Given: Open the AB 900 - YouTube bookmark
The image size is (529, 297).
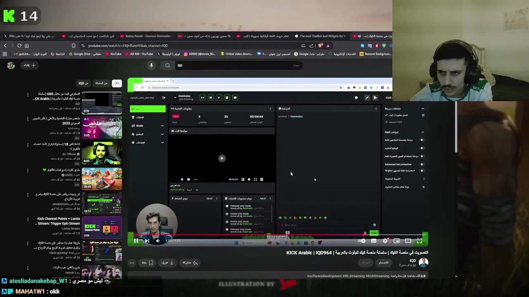Looking at the screenshot, I should (x=139, y=54).
